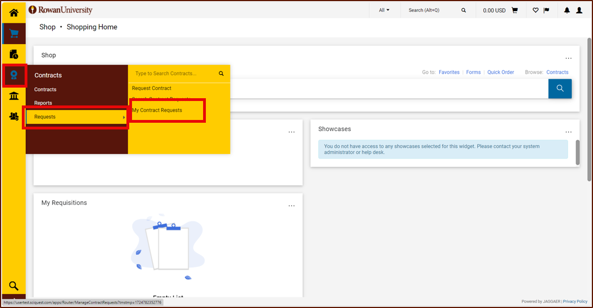593x308 pixels.
Task: Open the Shop widget ellipsis menu
Action: click(x=568, y=58)
